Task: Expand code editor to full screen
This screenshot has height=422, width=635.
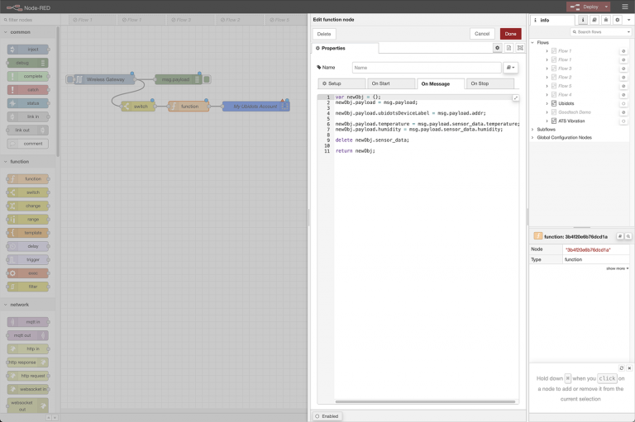Action: pyautogui.click(x=516, y=97)
